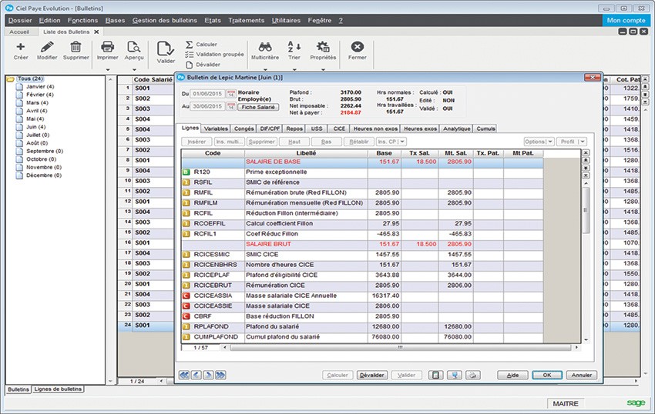Click the Valider document icon in toolbar
The width and height of the screenshot is (655, 414).
pyautogui.click(x=165, y=48)
